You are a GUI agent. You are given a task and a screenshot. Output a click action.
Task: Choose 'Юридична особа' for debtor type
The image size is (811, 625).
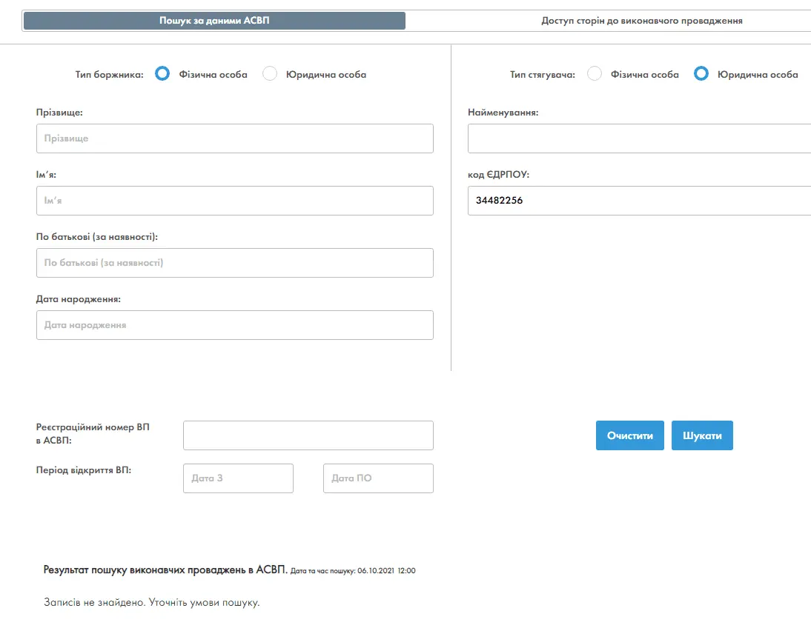[x=271, y=74]
